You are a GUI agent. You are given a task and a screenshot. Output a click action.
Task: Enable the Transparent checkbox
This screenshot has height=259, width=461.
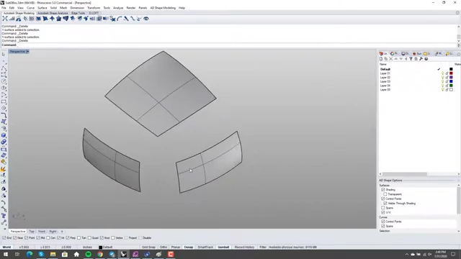[x=385, y=194]
